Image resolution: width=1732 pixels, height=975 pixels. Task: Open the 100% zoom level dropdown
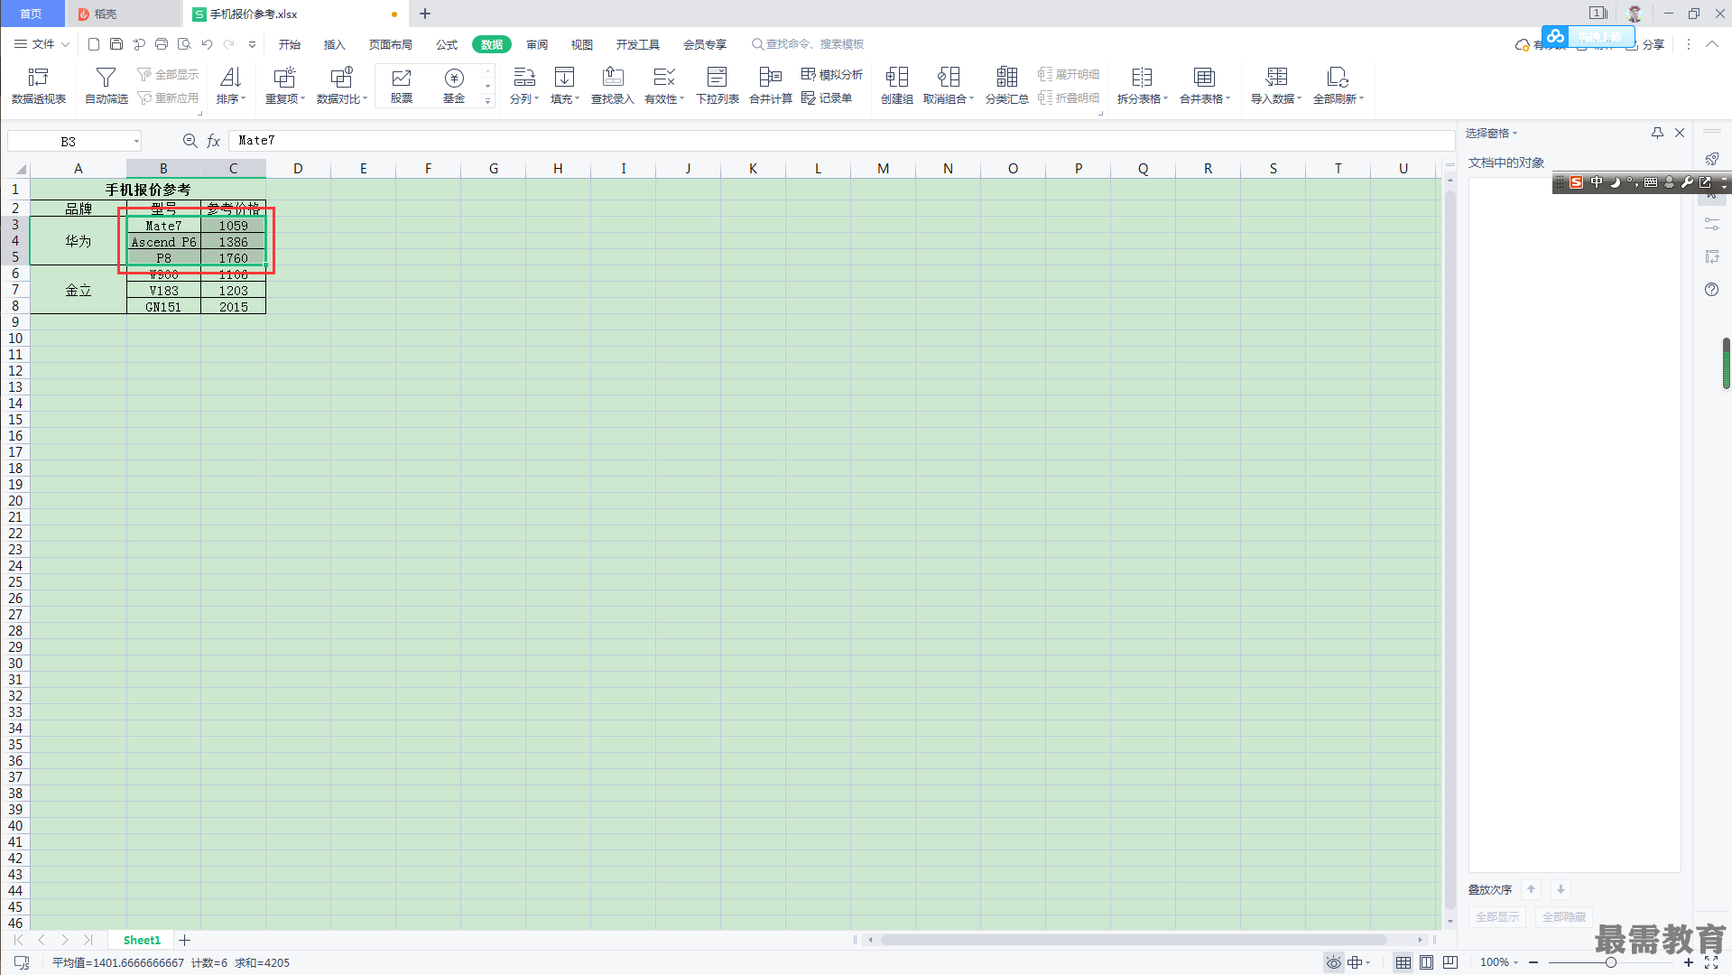(x=1499, y=962)
